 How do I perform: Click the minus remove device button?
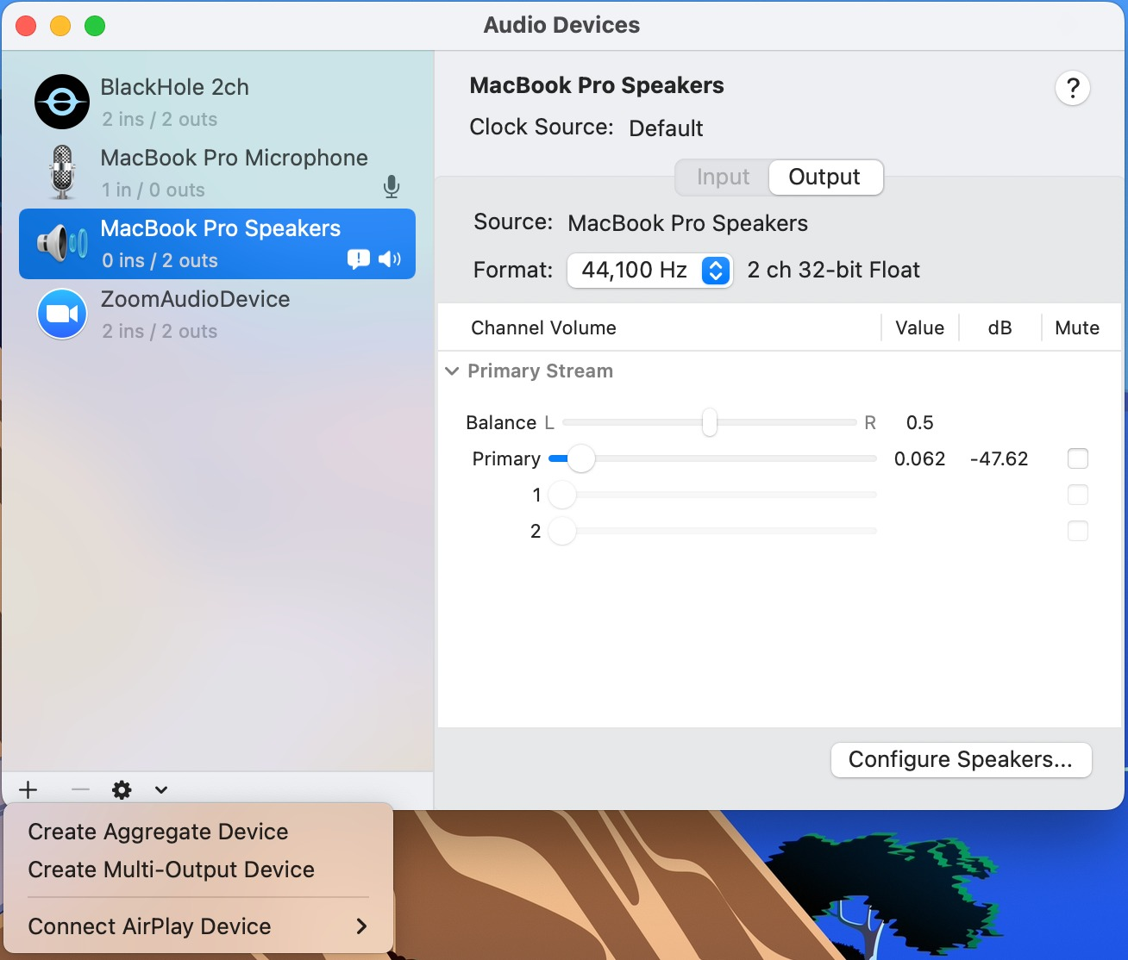pyautogui.click(x=80, y=790)
